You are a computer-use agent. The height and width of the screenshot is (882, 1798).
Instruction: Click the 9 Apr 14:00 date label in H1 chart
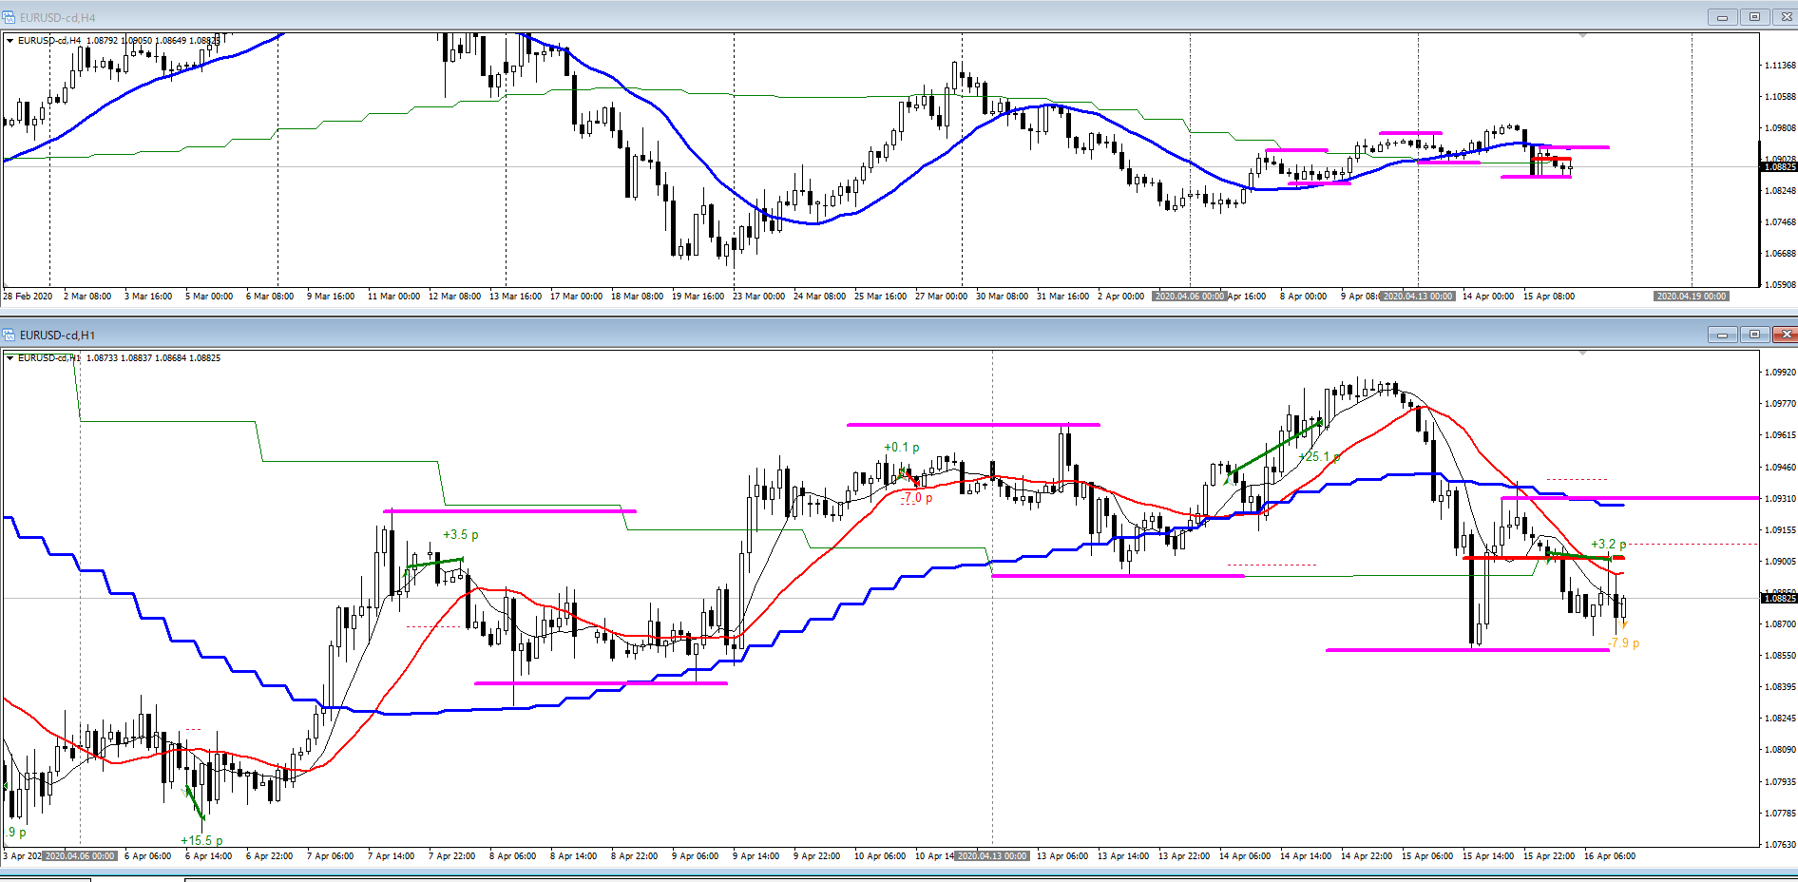756,856
